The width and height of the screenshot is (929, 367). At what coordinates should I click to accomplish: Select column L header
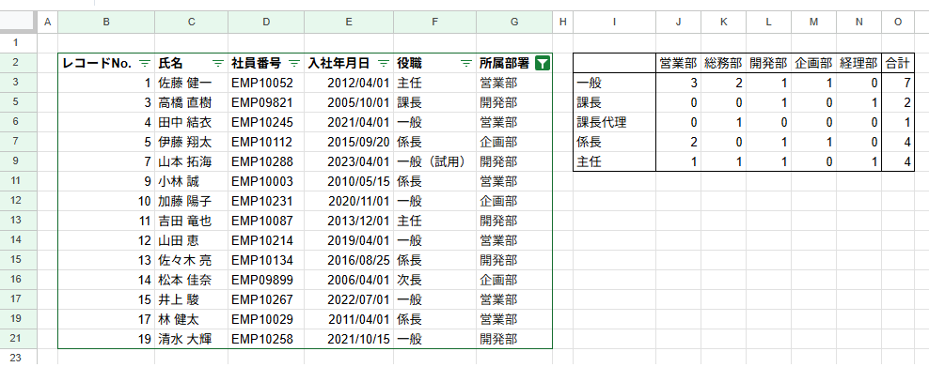point(768,22)
